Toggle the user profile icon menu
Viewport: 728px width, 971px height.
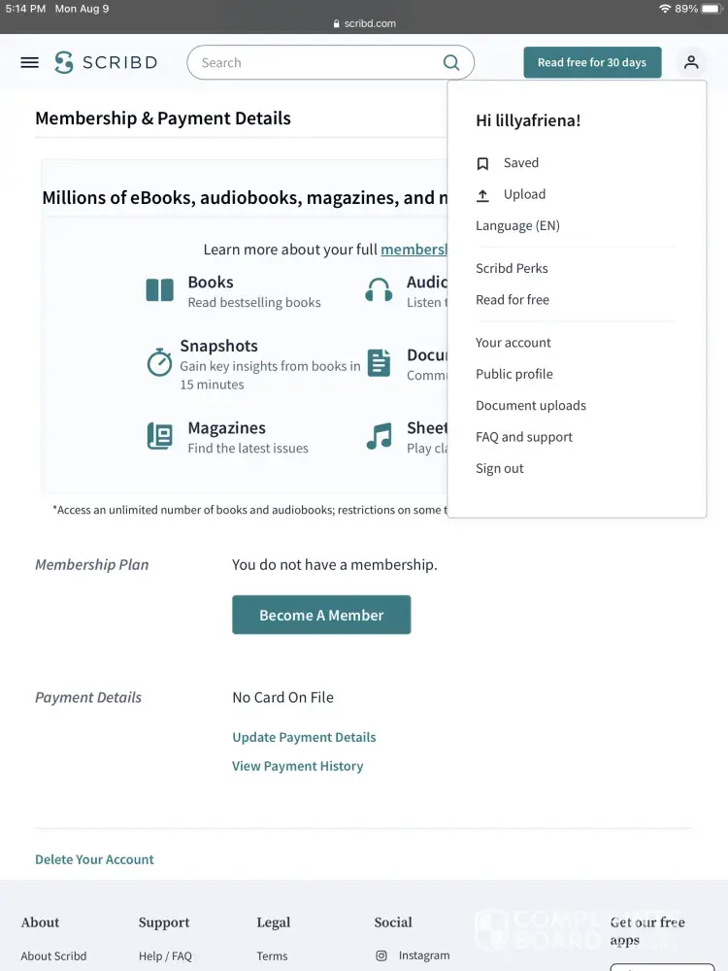(691, 62)
